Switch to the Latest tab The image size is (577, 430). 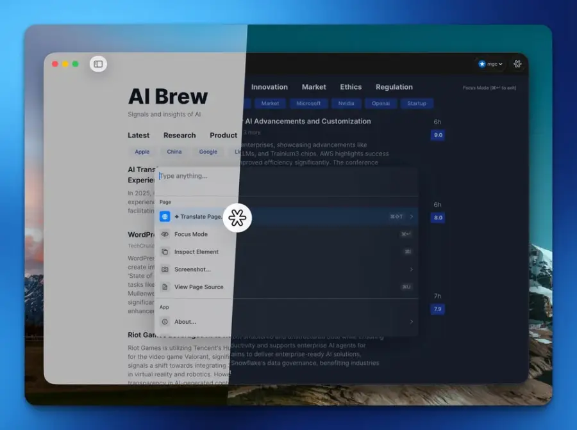point(138,136)
